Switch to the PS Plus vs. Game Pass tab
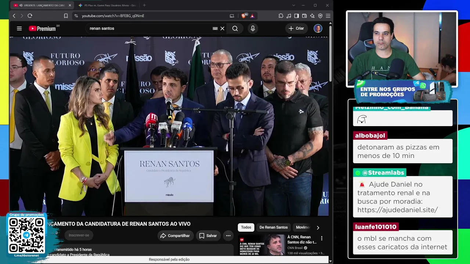 coord(106,5)
